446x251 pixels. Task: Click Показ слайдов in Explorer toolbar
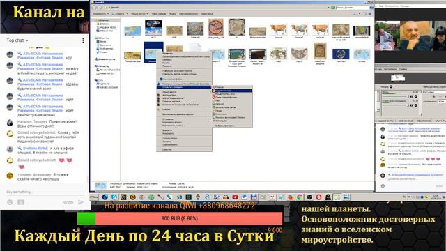[x=159, y=14]
